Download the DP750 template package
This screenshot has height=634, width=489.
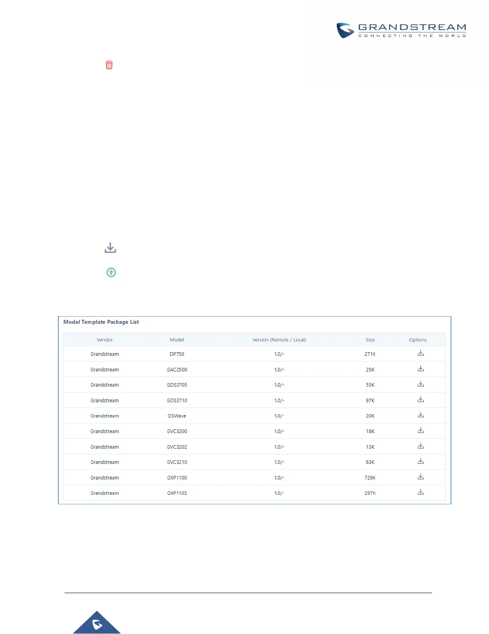click(x=421, y=353)
